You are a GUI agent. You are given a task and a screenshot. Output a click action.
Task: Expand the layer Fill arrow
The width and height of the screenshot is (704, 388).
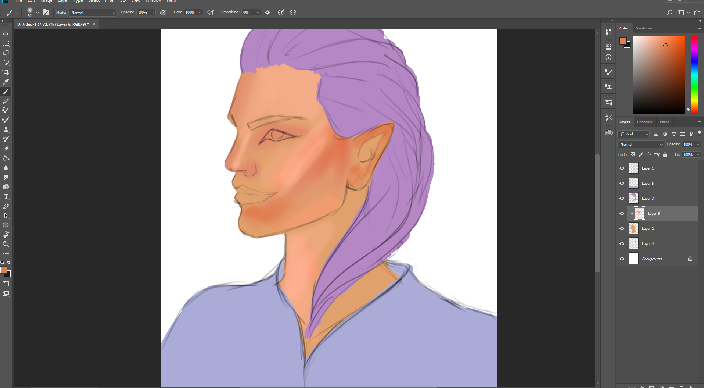(x=698, y=155)
